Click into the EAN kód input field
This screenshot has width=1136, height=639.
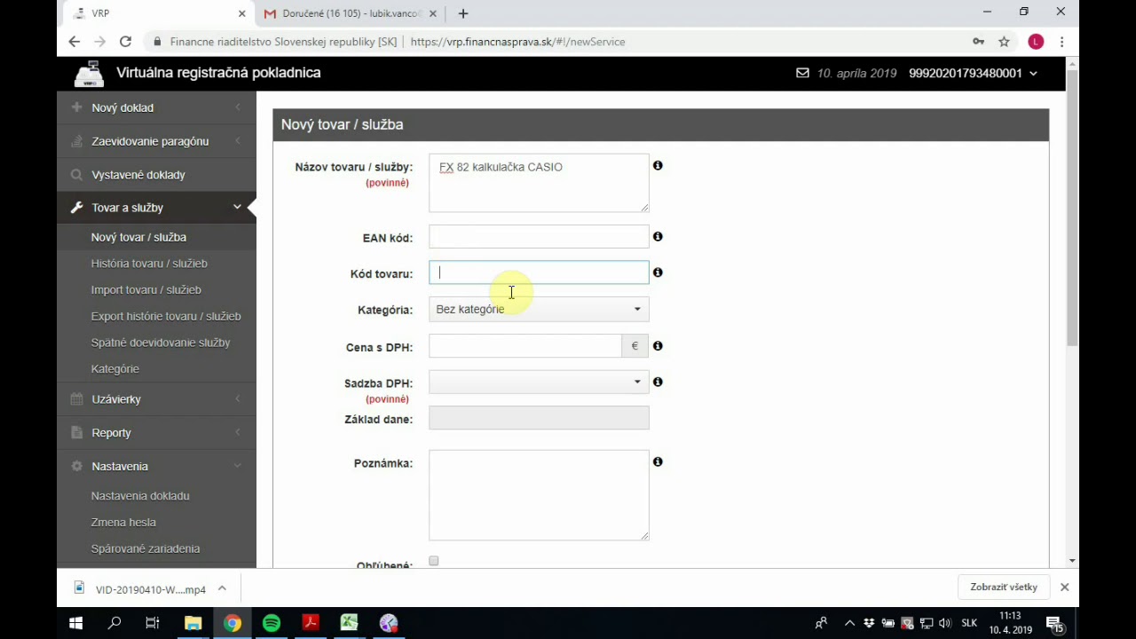[539, 237]
